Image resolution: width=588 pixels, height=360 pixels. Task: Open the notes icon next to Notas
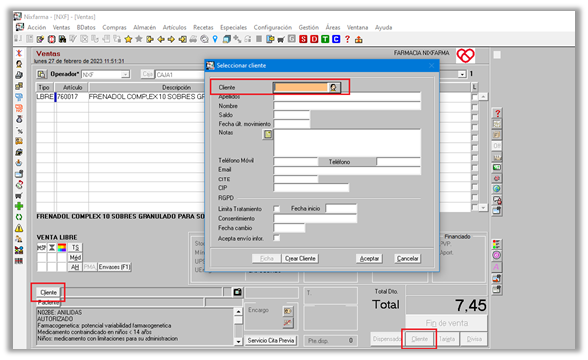click(268, 134)
